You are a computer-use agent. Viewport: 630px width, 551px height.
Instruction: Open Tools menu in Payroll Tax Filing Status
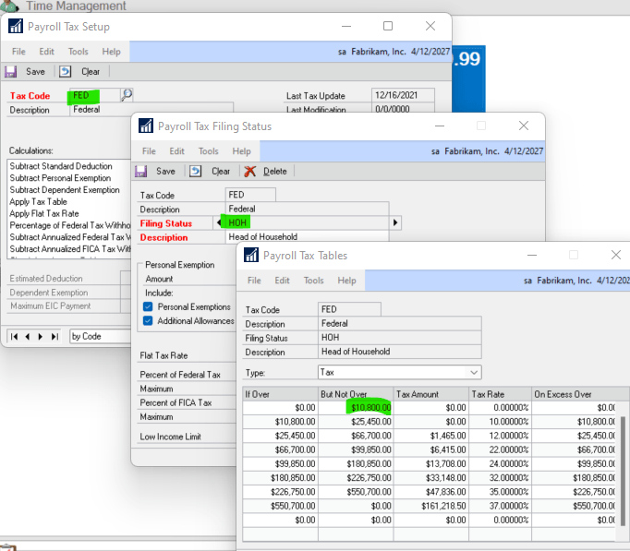[208, 150]
